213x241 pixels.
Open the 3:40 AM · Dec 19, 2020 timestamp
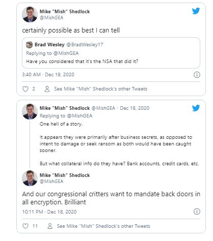click(x=48, y=75)
